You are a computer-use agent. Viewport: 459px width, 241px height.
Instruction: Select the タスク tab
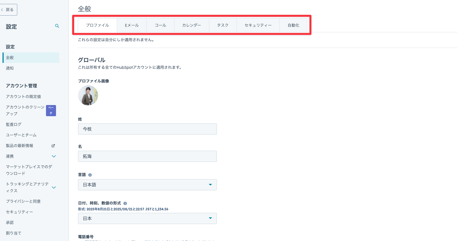point(223,25)
